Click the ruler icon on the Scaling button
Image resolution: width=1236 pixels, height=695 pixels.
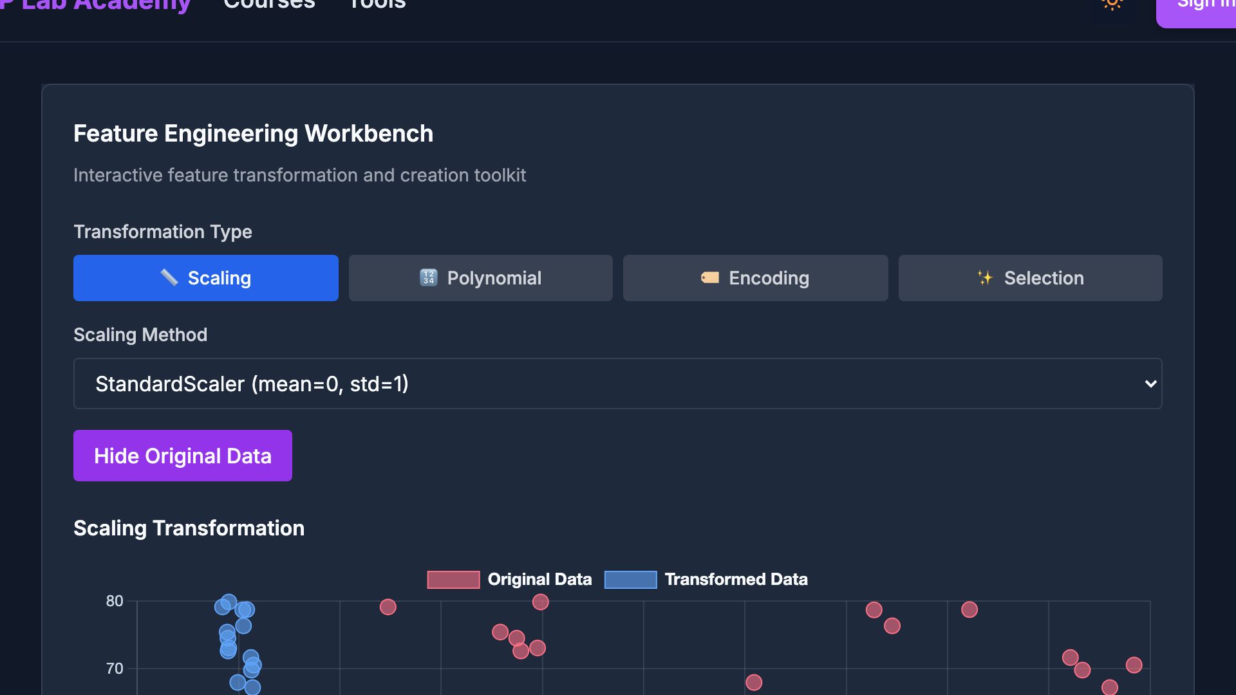(169, 277)
